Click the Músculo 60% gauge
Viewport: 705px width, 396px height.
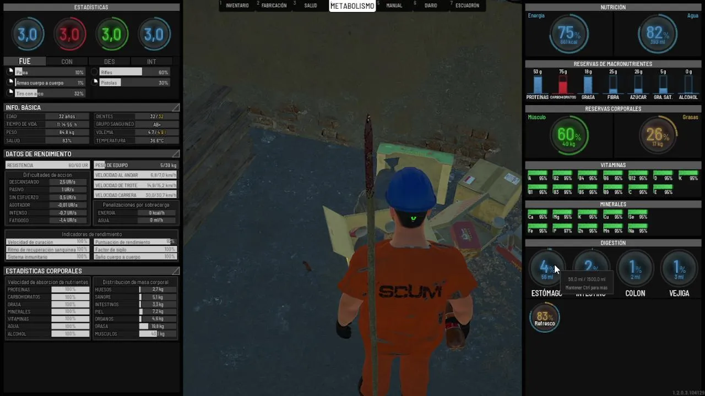568,135
